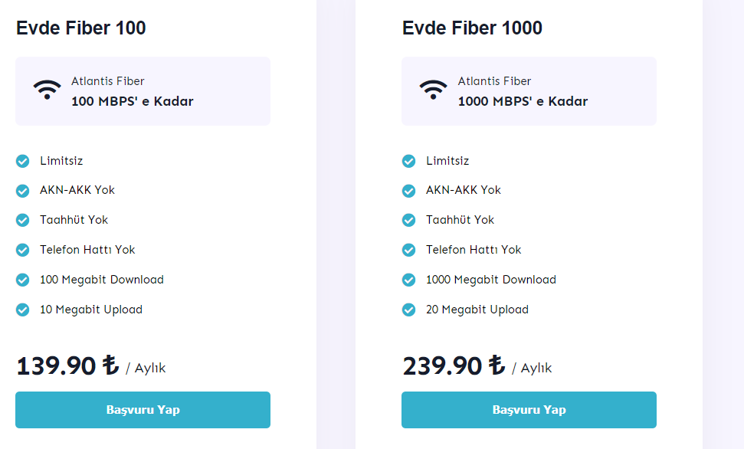Click AKN-AKK Yok checkmark in Fiber 100 plan
Screen dimensions: 744x449
[x=23, y=190]
